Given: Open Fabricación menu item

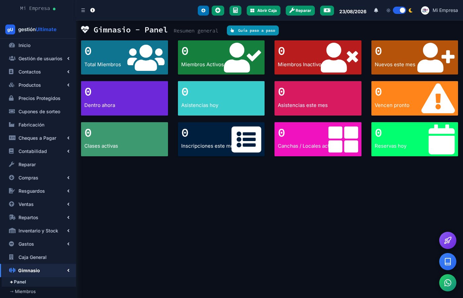Looking at the screenshot, I should [x=38, y=125].
